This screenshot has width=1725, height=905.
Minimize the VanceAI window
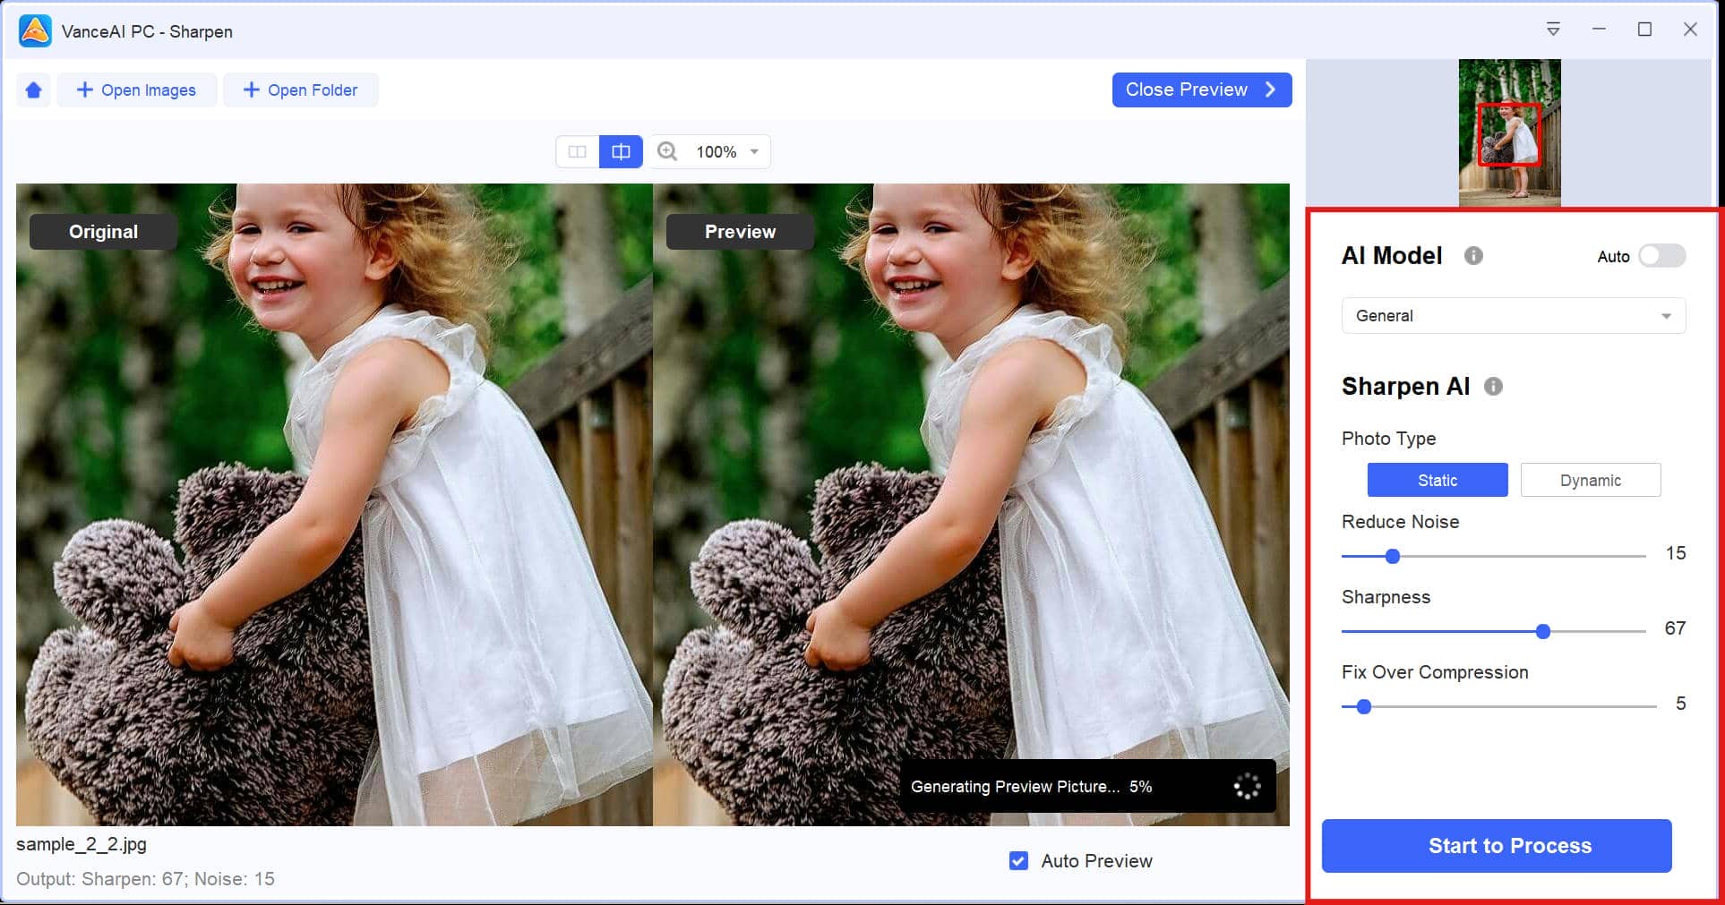[1599, 30]
